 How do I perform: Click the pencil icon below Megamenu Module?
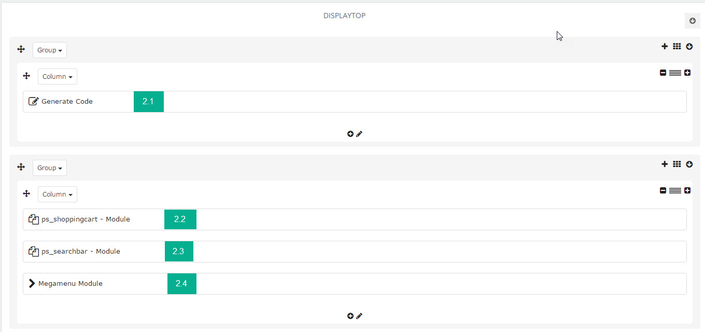pos(359,316)
